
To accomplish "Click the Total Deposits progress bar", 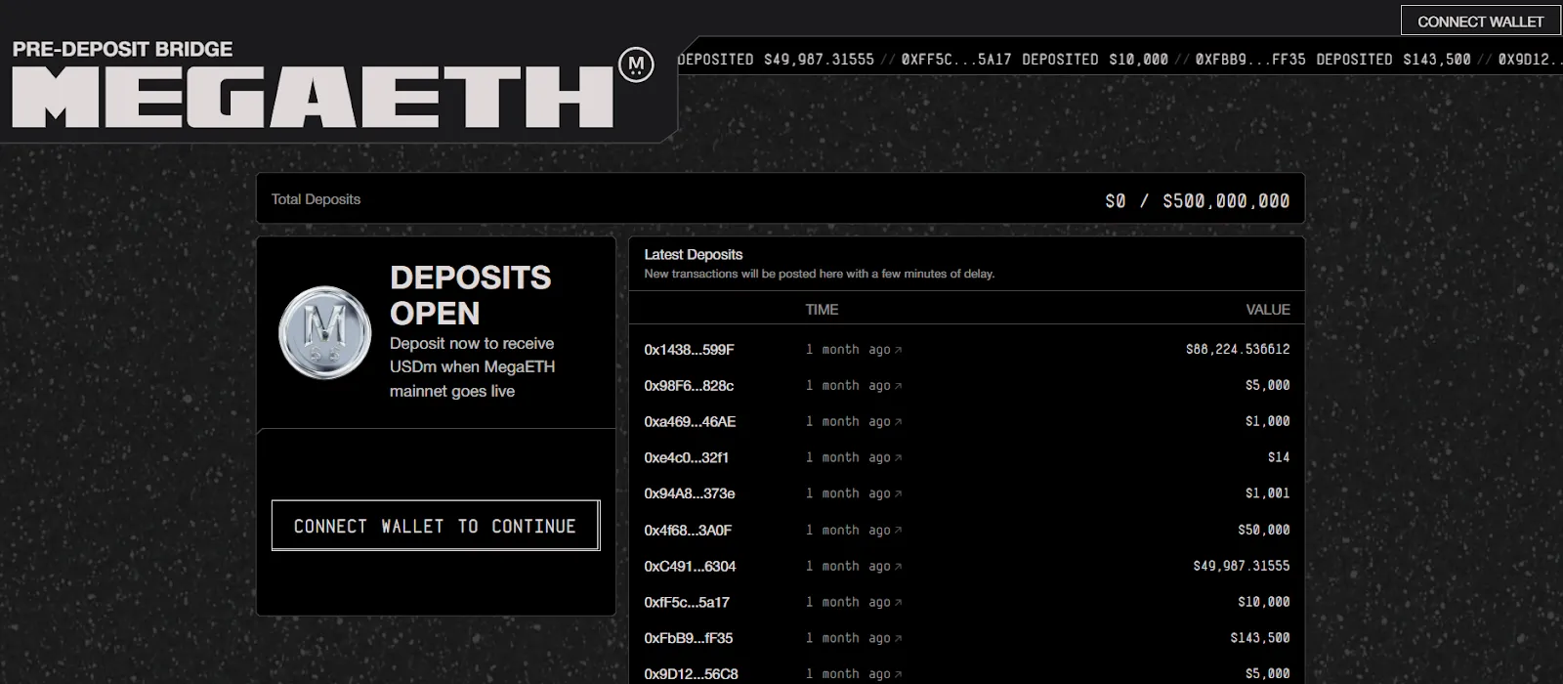I will 781,199.
